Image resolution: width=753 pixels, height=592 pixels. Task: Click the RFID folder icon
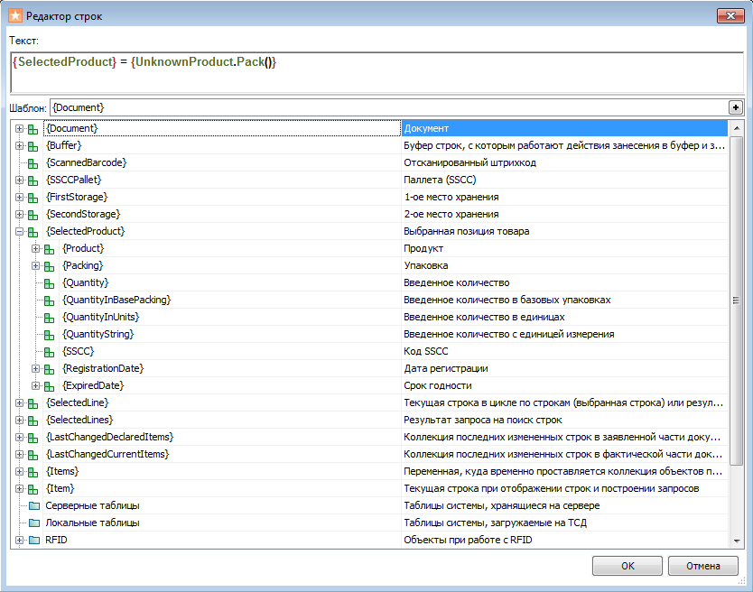click(x=34, y=541)
